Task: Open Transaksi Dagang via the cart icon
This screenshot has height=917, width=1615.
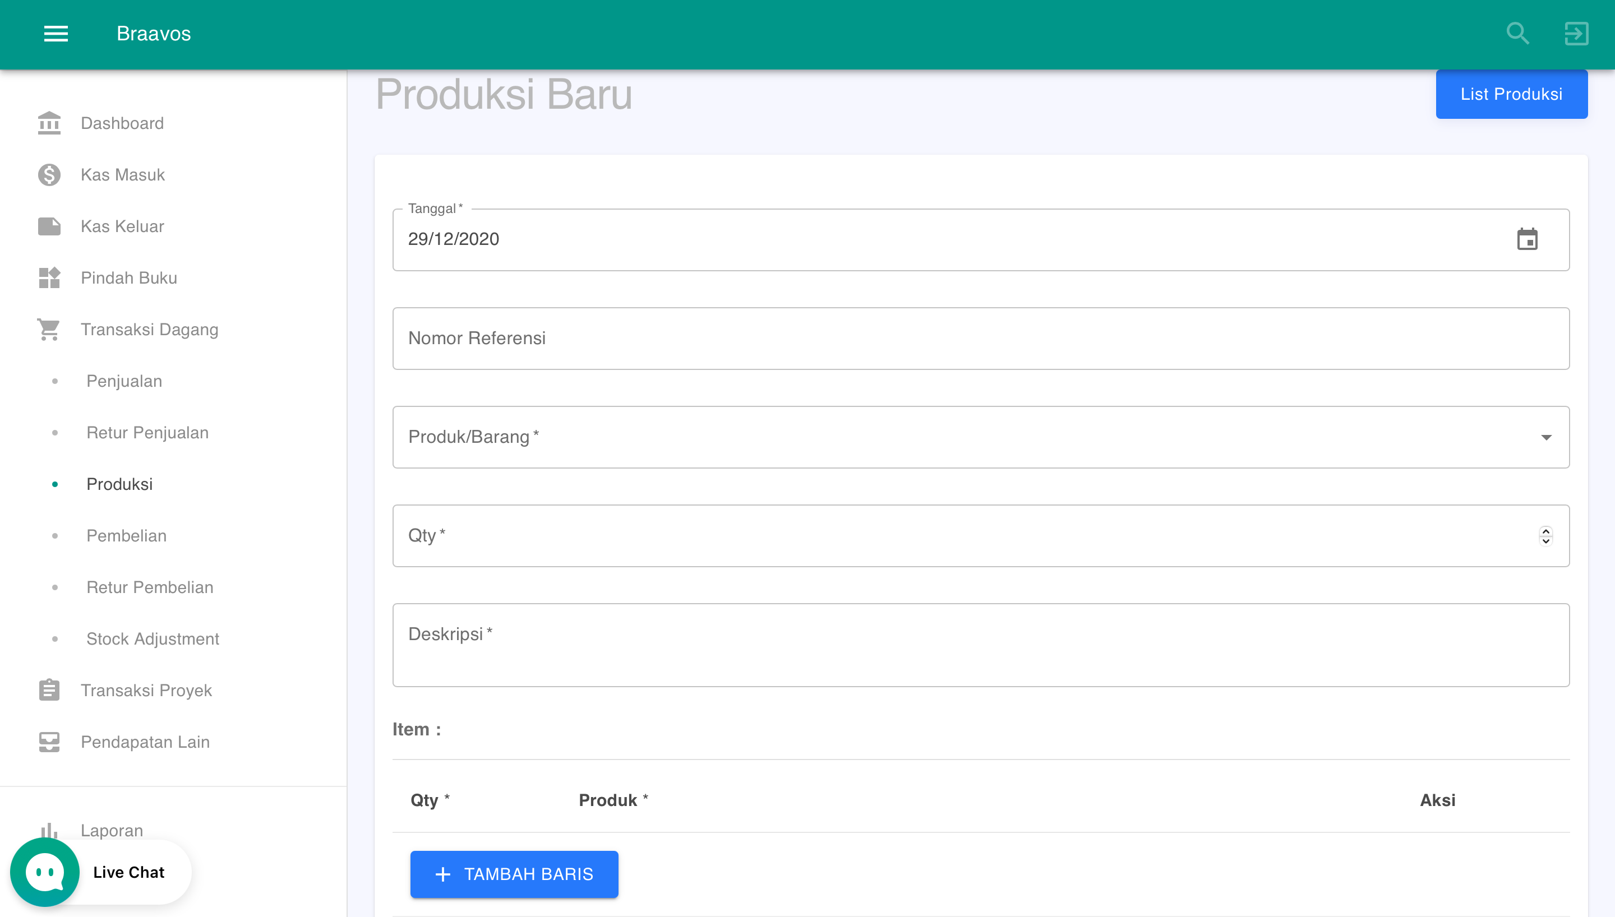Action: point(48,329)
